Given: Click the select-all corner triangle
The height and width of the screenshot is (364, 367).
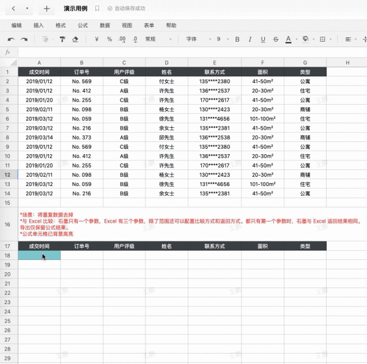Looking at the screenshot, I should [x=14, y=62].
